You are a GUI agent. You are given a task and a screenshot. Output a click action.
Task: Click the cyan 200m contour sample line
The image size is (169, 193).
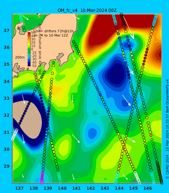pos(20,60)
